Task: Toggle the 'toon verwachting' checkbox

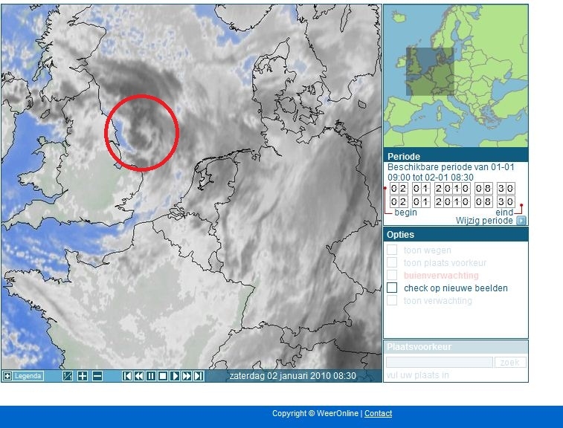Action: 392,300
